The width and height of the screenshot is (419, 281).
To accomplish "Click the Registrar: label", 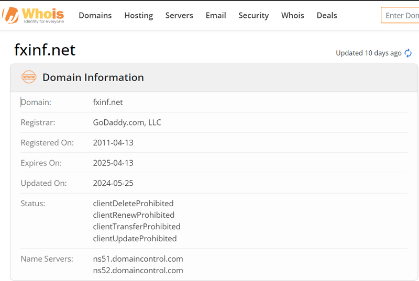I will (38, 122).
